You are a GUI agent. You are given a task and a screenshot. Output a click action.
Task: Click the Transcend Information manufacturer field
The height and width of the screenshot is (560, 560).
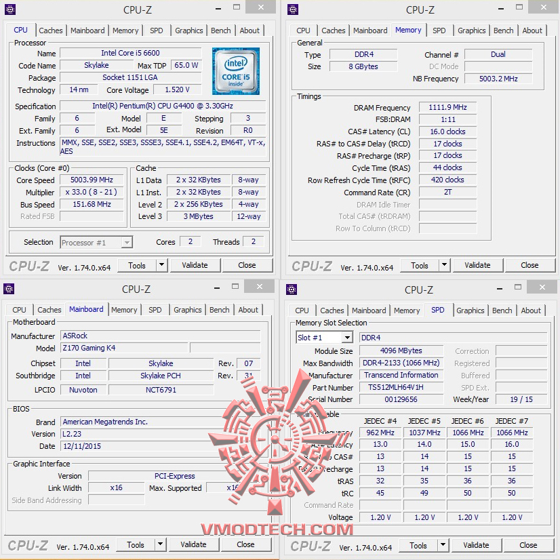click(x=401, y=375)
